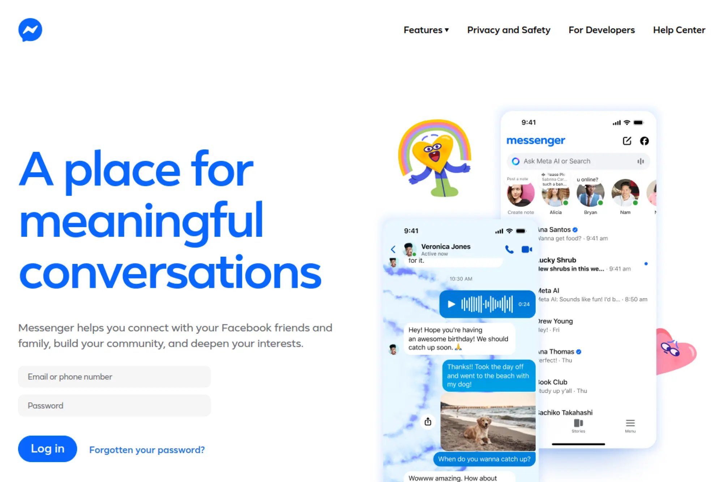
Task: Open the Features dropdown
Action: click(x=426, y=30)
